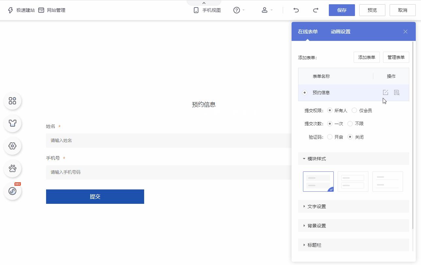Image resolution: width=421 pixels, height=265 pixels.
Task: Close the 在线表单 settings panel
Action: pos(405,32)
